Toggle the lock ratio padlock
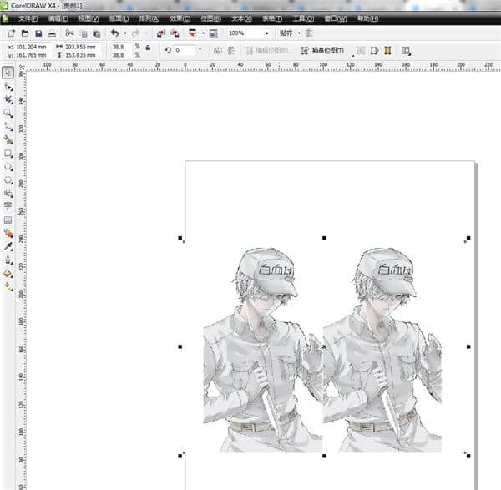Viewport: 501px width, 490px height. pyautogui.click(x=148, y=48)
